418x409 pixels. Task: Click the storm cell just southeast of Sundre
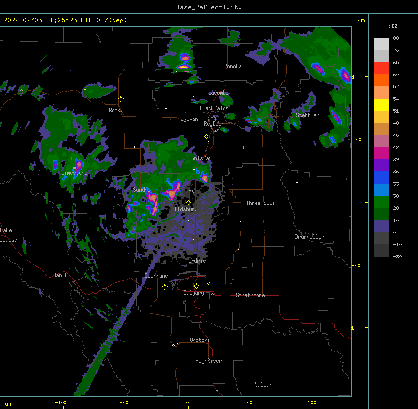[x=153, y=202]
